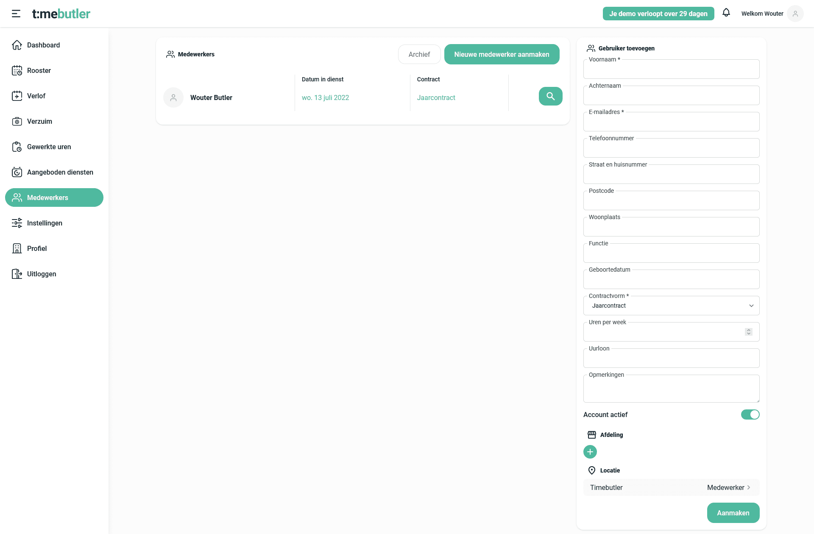Focus the Opmerkingen text area

(x=672, y=389)
